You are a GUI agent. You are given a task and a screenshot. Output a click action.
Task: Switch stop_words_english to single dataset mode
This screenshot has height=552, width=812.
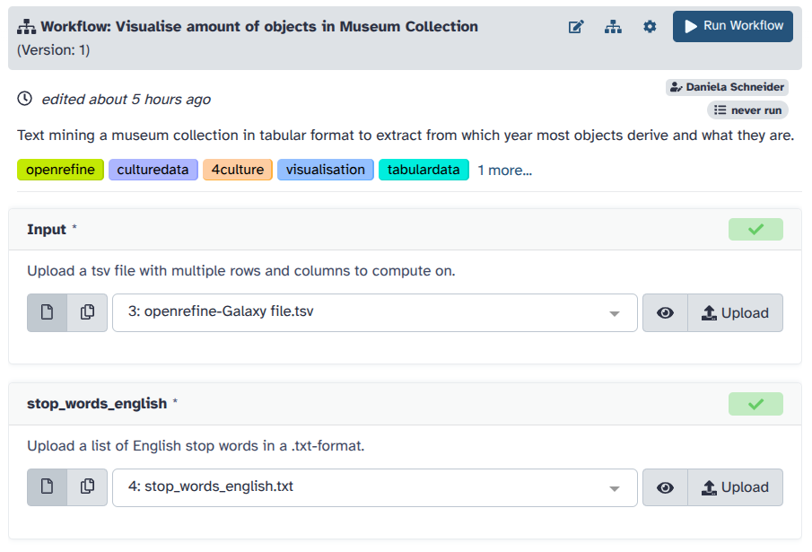tap(48, 487)
